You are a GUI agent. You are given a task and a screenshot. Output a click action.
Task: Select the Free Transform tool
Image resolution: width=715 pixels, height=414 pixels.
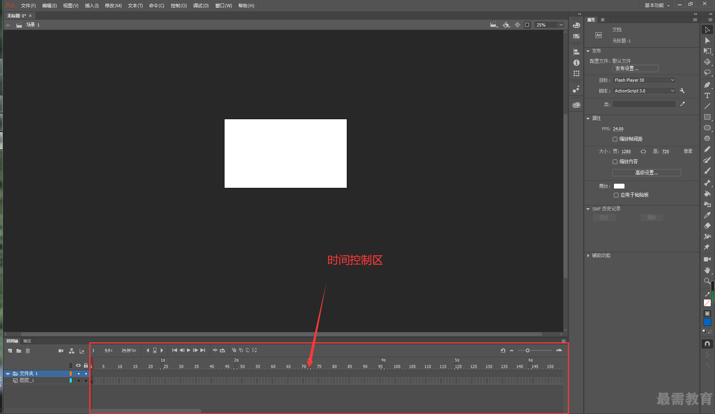707,51
